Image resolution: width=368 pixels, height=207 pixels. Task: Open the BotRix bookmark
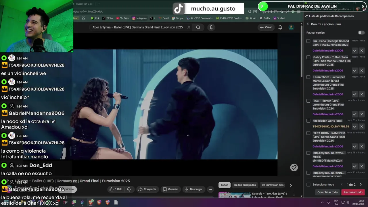(x=265, y=18)
